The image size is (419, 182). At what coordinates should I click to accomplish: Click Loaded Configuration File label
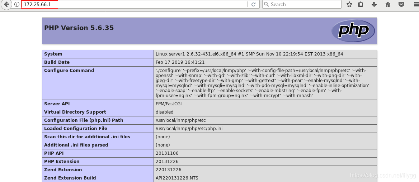click(76, 128)
